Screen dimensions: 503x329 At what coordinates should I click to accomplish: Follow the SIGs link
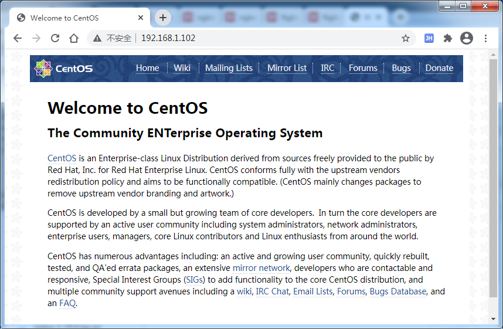tap(195, 280)
